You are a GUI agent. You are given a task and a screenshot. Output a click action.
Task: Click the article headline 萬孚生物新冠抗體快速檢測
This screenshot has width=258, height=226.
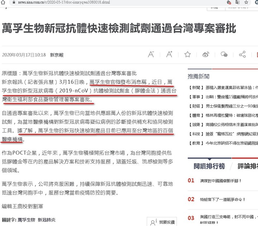coord(119,28)
